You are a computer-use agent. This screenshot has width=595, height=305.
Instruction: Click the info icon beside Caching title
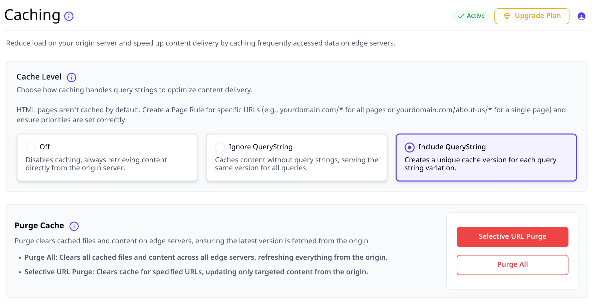coord(69,16)
